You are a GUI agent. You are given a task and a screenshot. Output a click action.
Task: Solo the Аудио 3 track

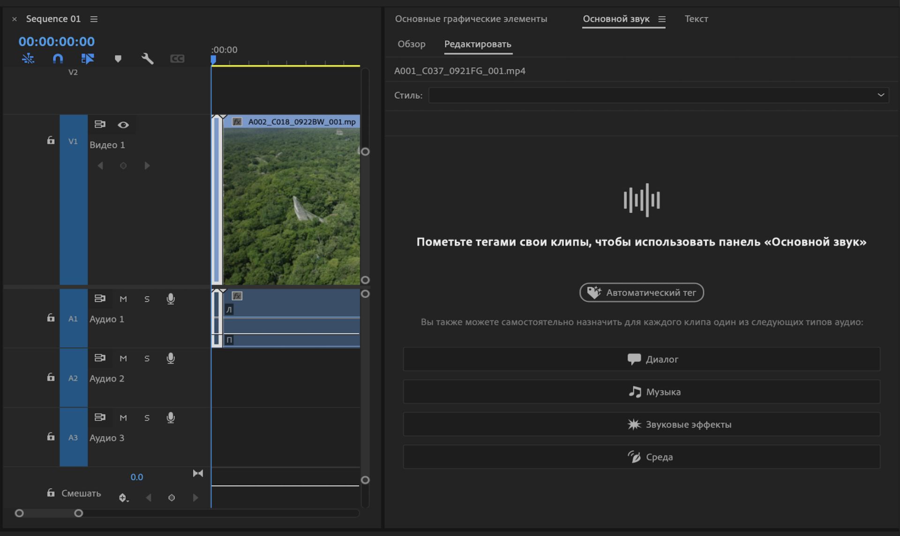[x=147, y=418]
